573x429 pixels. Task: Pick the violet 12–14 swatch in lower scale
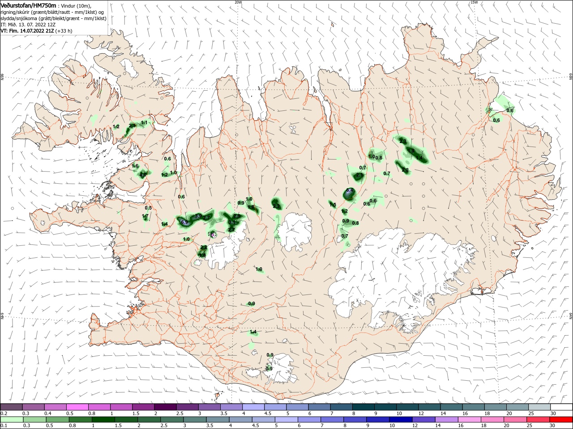423,420
